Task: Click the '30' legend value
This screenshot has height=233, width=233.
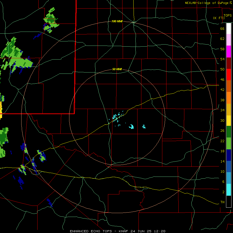Action: tap(222, 120)
